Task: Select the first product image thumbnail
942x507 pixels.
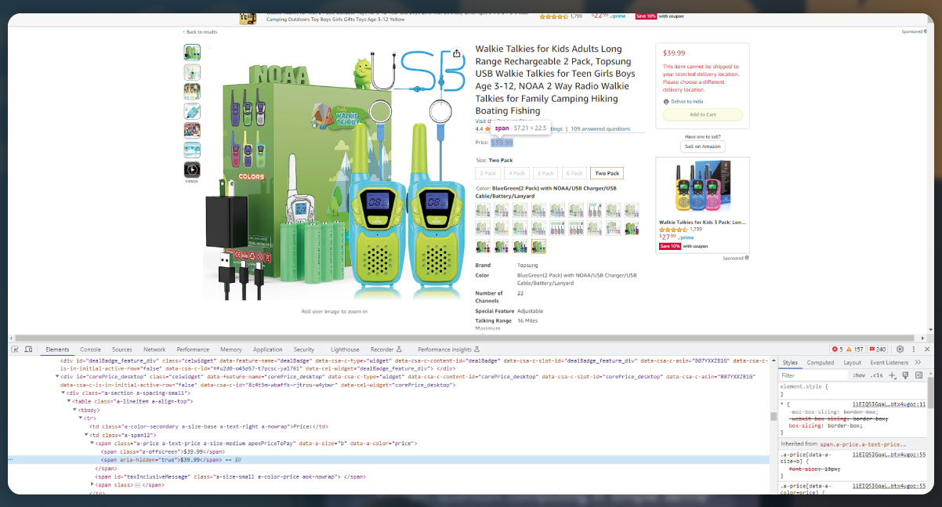Action: (x=192, y=53)
